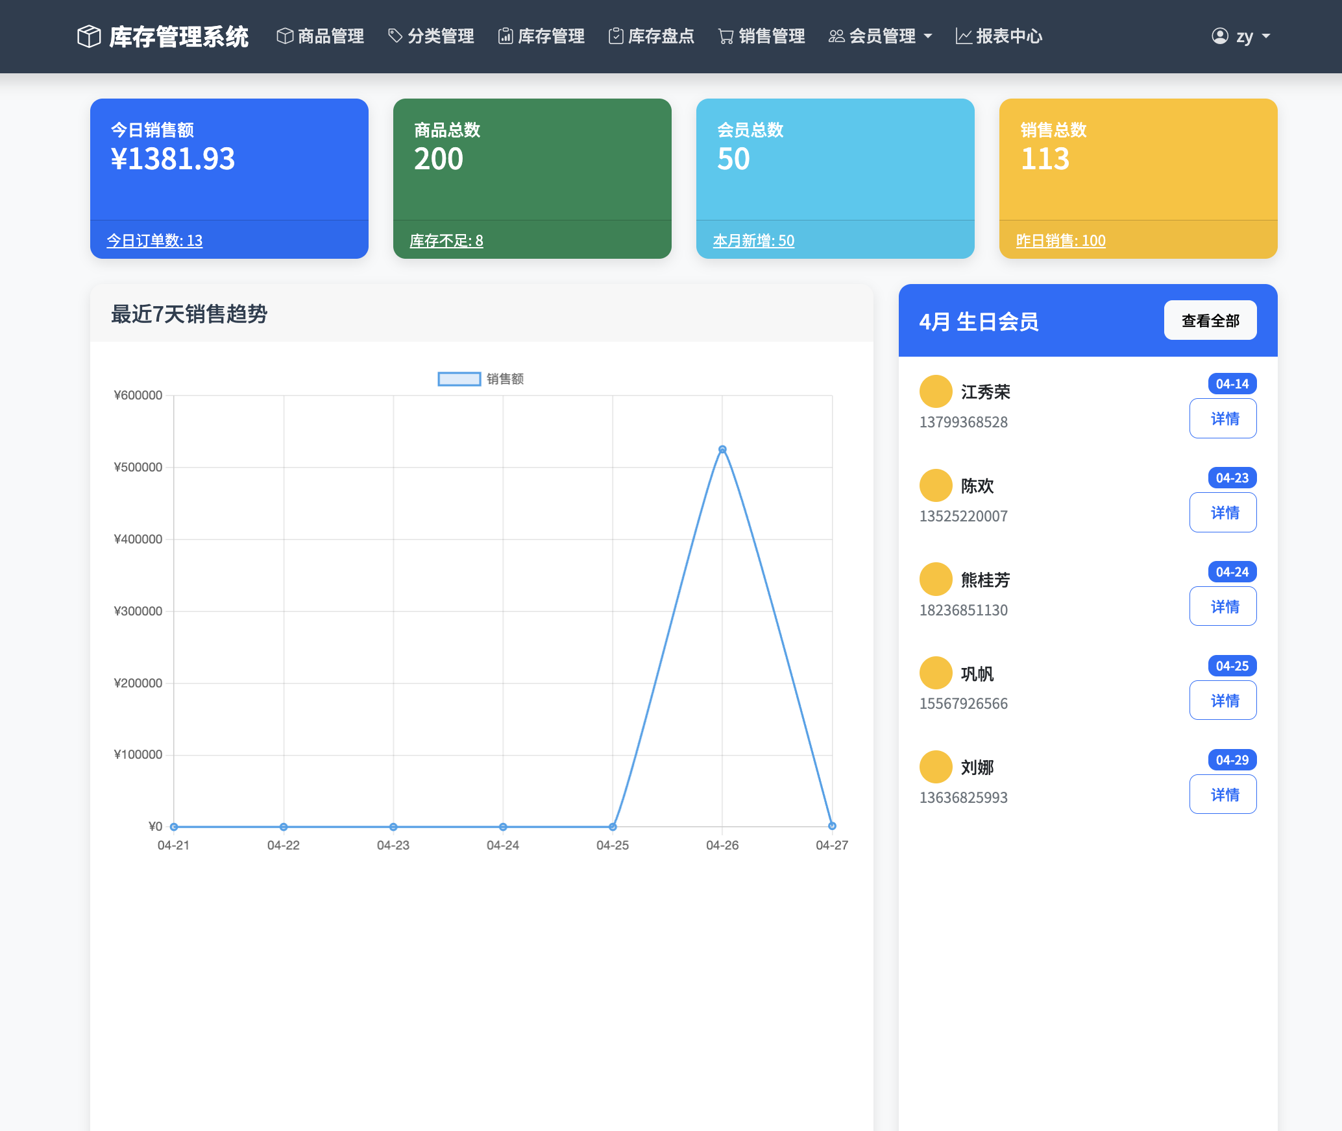Viewport: 1342px width, 1131px height.
Task: Click the clipboard check icon for 库存盘点
Action: [615, 36]
